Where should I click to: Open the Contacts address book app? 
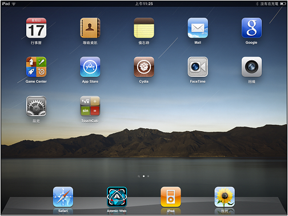[90, 28]
